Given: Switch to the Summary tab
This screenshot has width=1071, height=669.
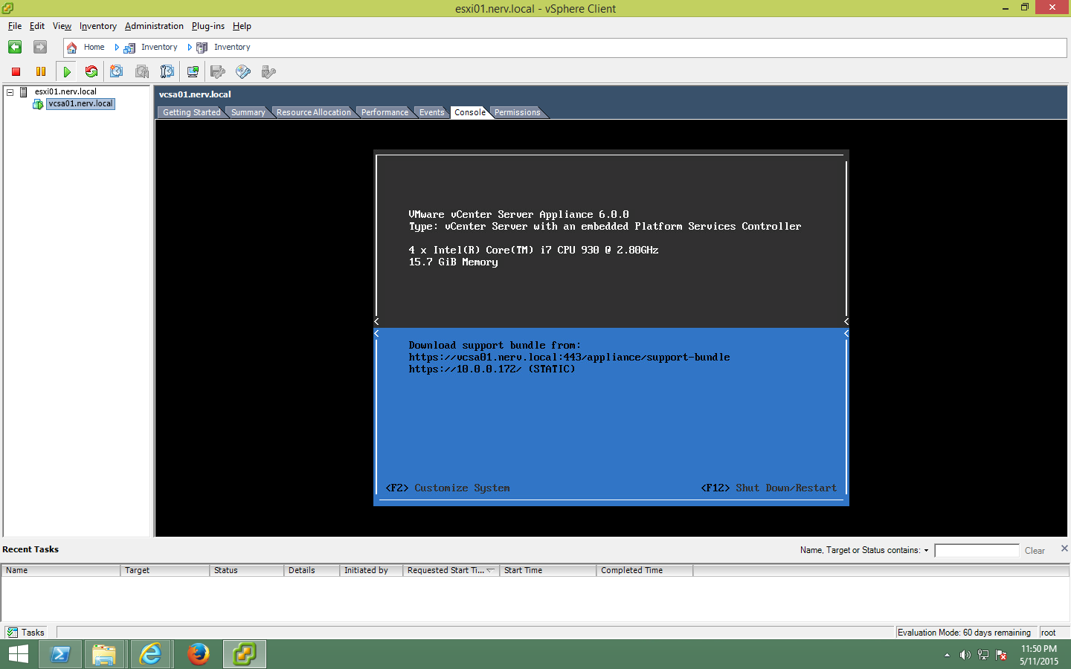Looking at the screenshot, I should coord(246,112).
